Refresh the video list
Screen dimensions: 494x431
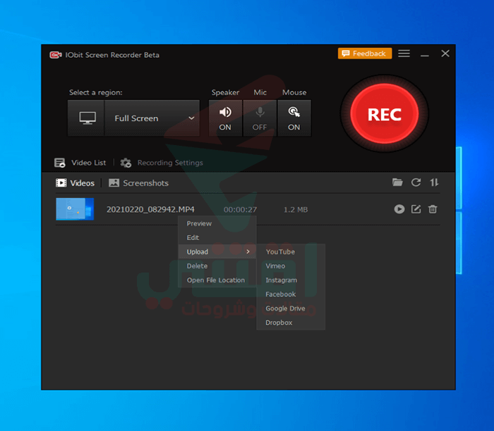[x=416, y=182]
